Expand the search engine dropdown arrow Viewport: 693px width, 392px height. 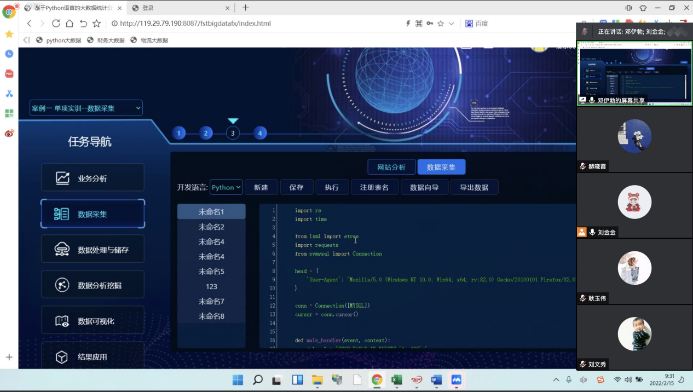click(x=451, y=24)
